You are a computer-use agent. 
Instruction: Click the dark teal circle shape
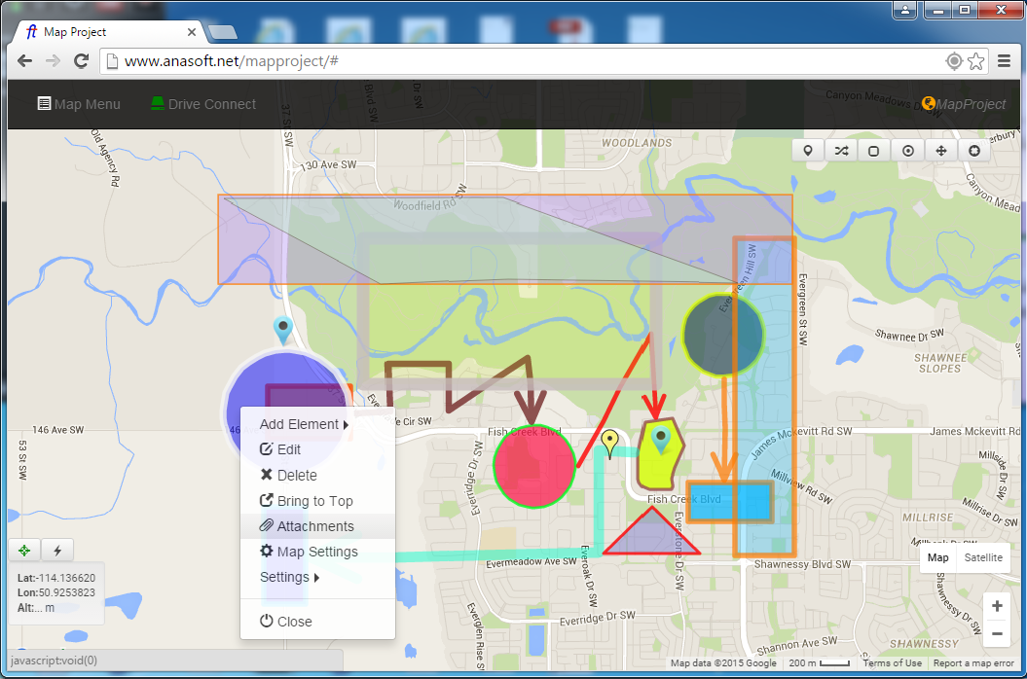coord(722,334)
